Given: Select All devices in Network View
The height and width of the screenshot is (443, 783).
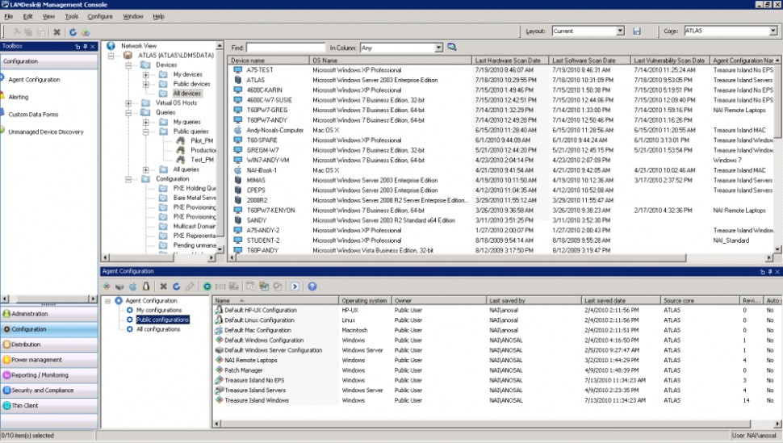Looking at the screenshot, I should [186, 94].
